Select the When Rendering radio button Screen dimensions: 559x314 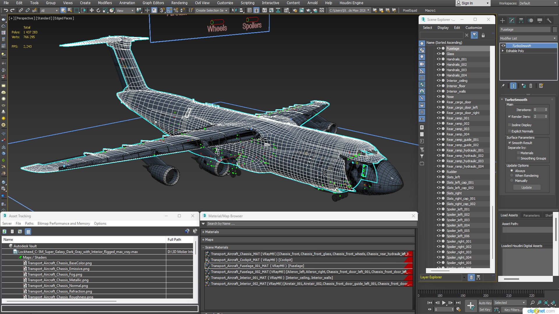tap(512, 176)
